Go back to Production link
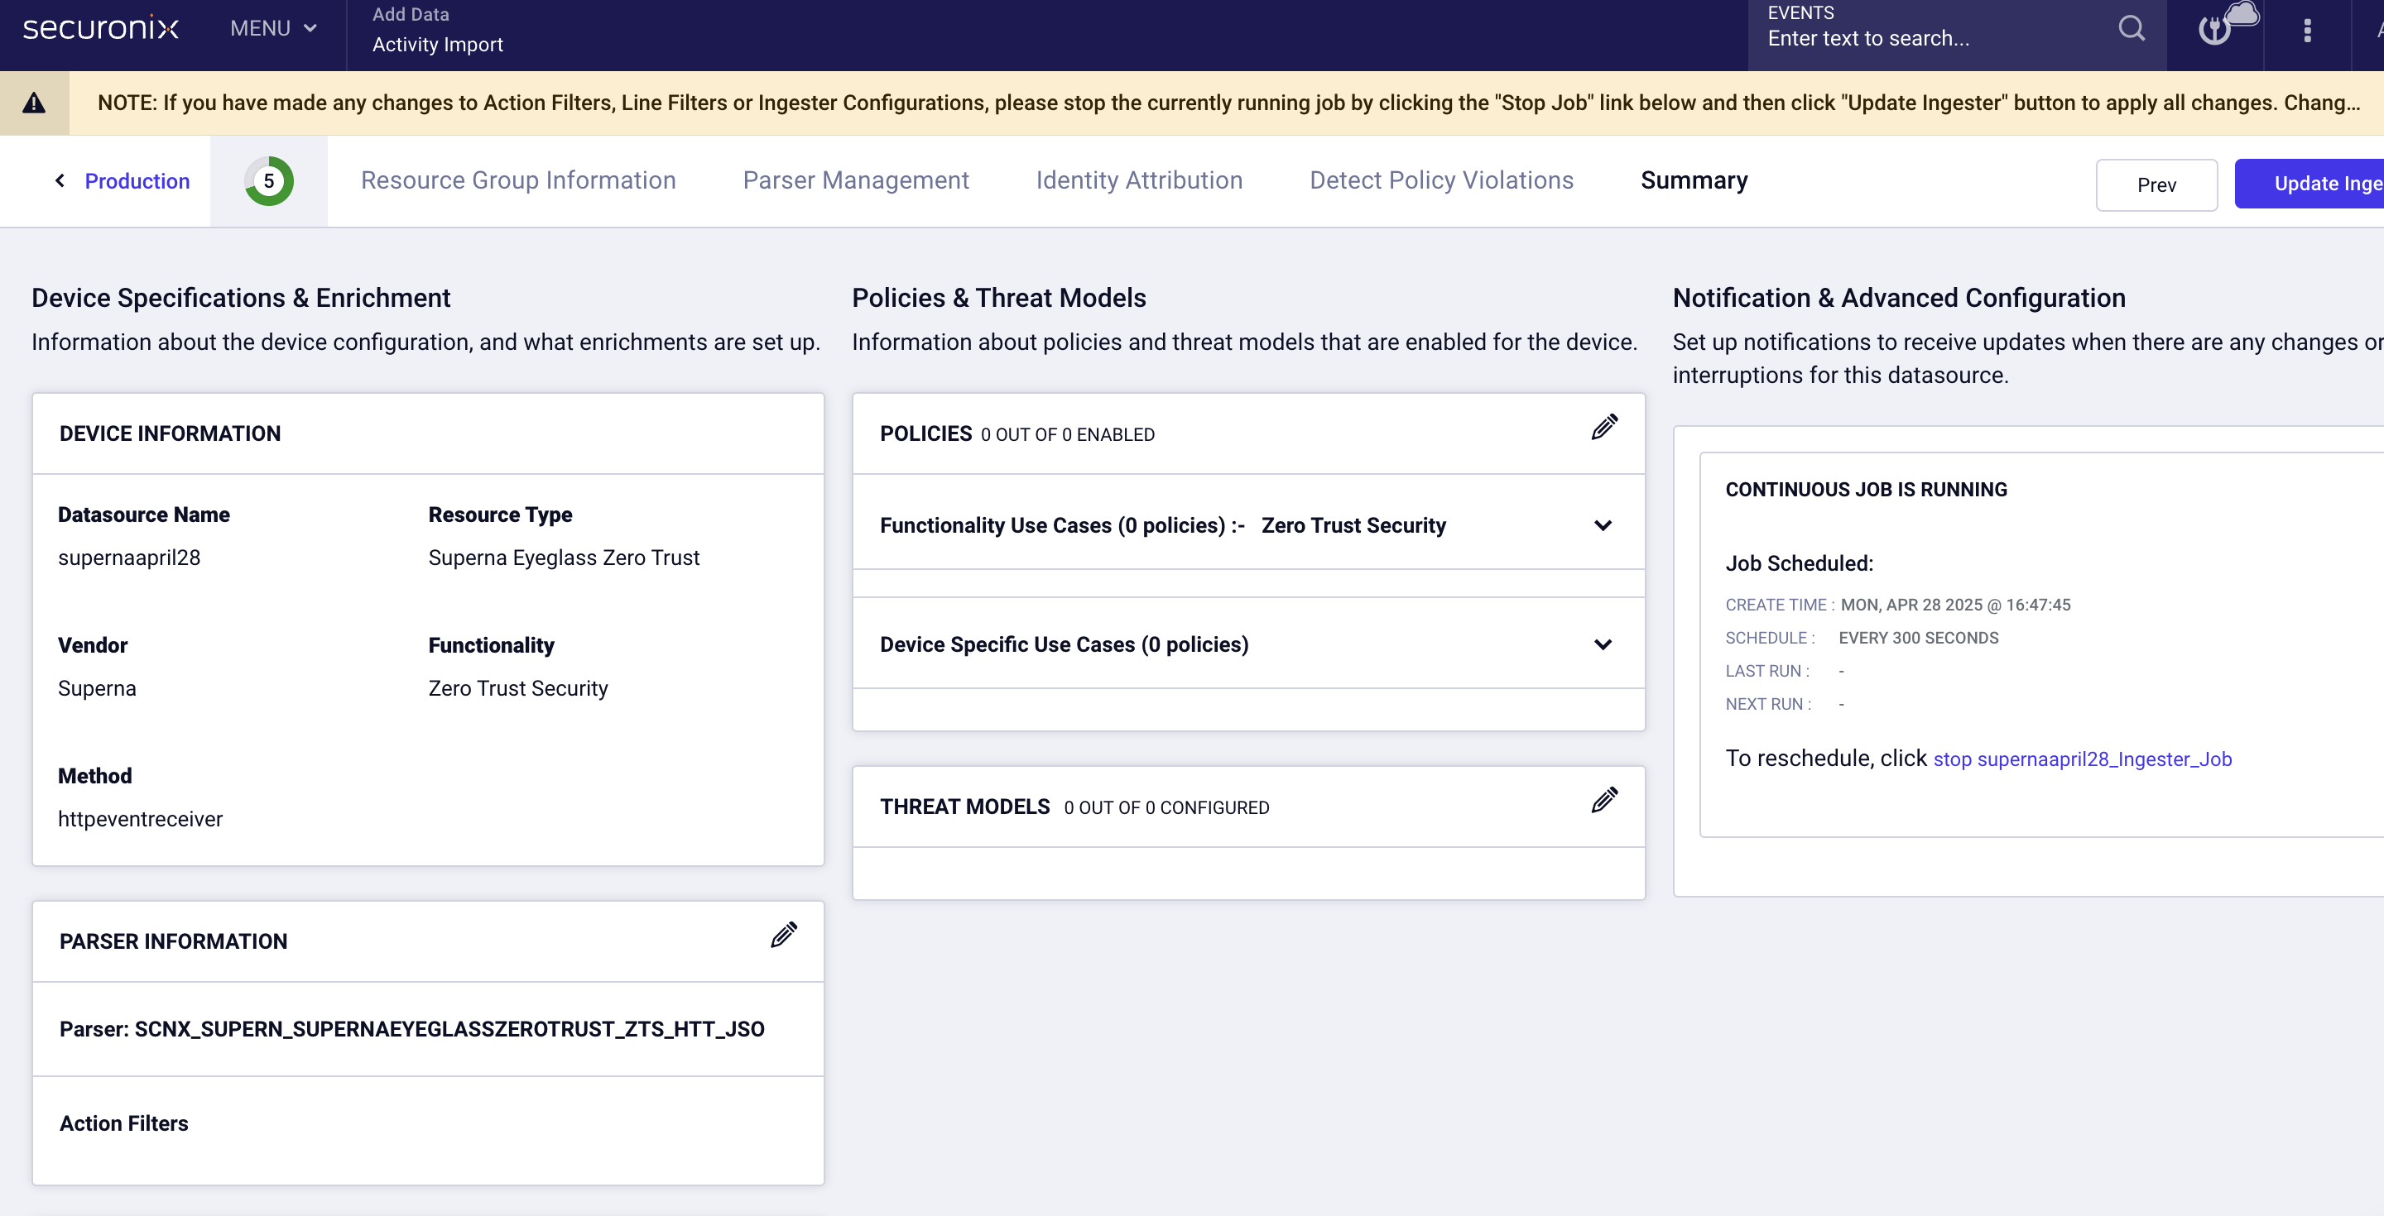 pos(137,181)
